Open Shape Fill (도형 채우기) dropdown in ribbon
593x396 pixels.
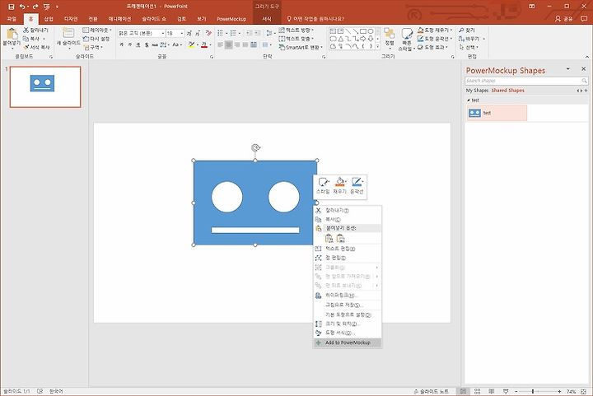click(436, 30)
